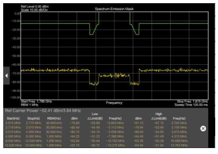Select the 2.515 MHz start cell
The width and height of the screenshot is (218, 154).
coord(13,123)
